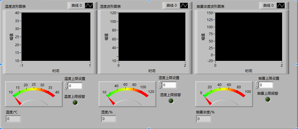Toggle the 烟雾上限报警 LED indicator

tap(268, 99)
